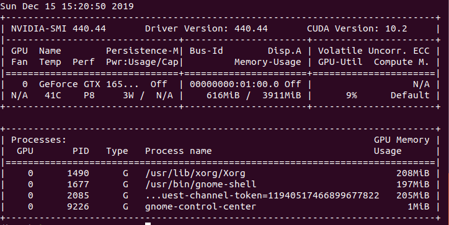Click the GPU utilization value '9%'
Image resolution: width=449 pixels, height=225 pixels.
point(352,95)
